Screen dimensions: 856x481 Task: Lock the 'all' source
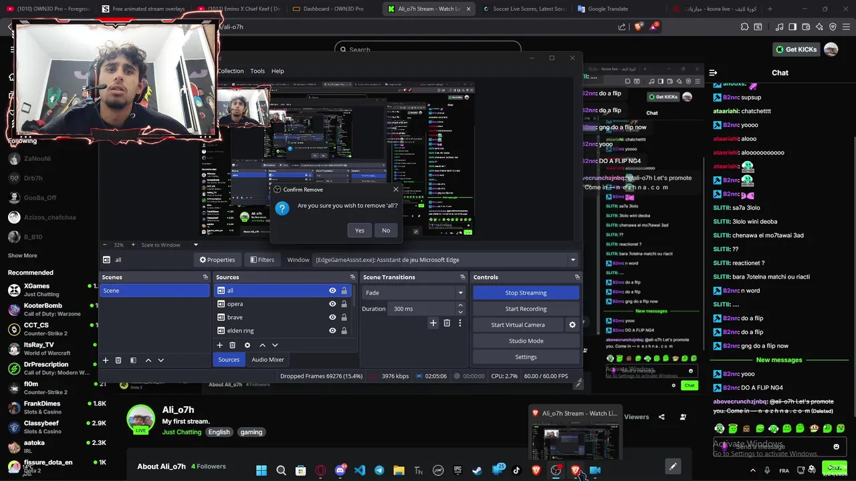point(344,291)
